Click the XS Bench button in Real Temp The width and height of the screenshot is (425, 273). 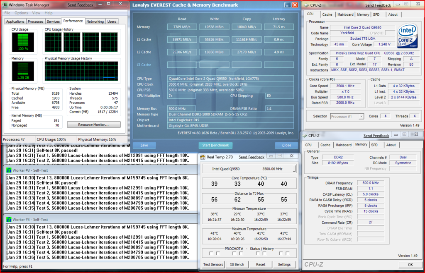237,264
